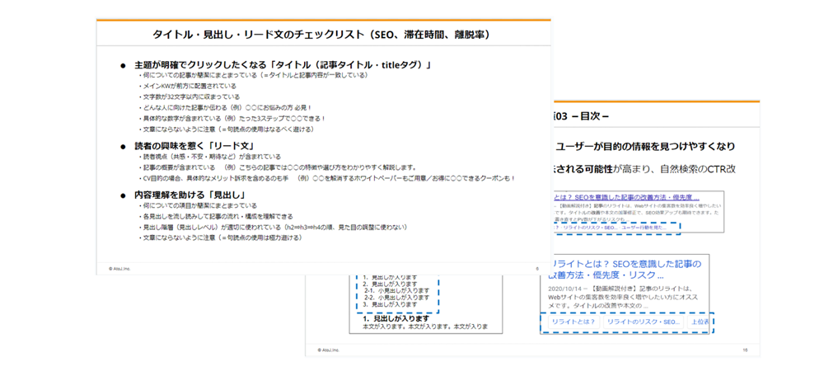
Task: Click the 03 －目次－ title on the back slide
Action: (x=580, y=117)
